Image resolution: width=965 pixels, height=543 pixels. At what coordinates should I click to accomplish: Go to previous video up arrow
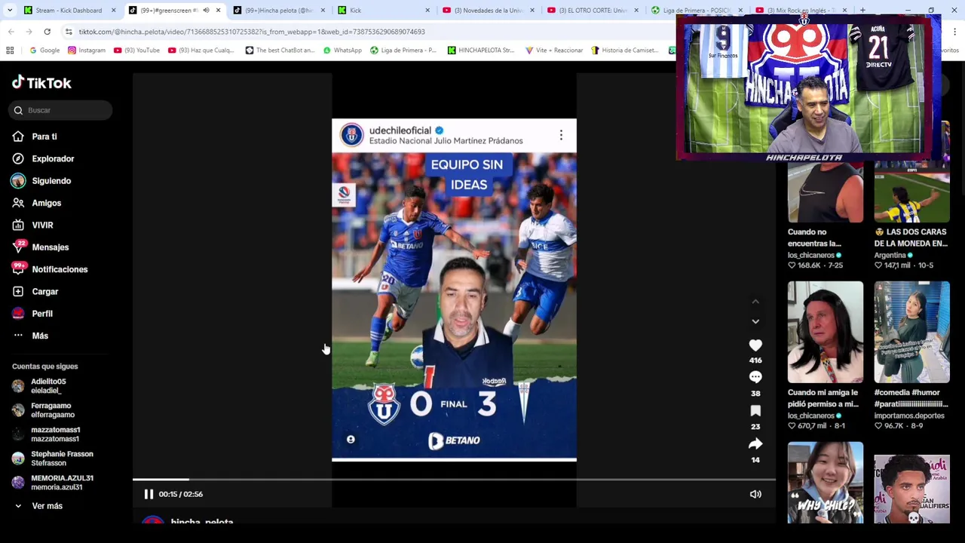tap(755, 302)
